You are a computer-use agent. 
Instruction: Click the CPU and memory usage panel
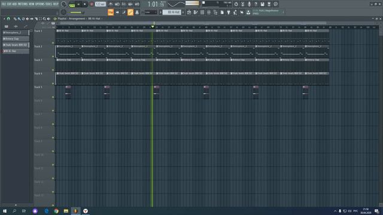pos(217,4)
